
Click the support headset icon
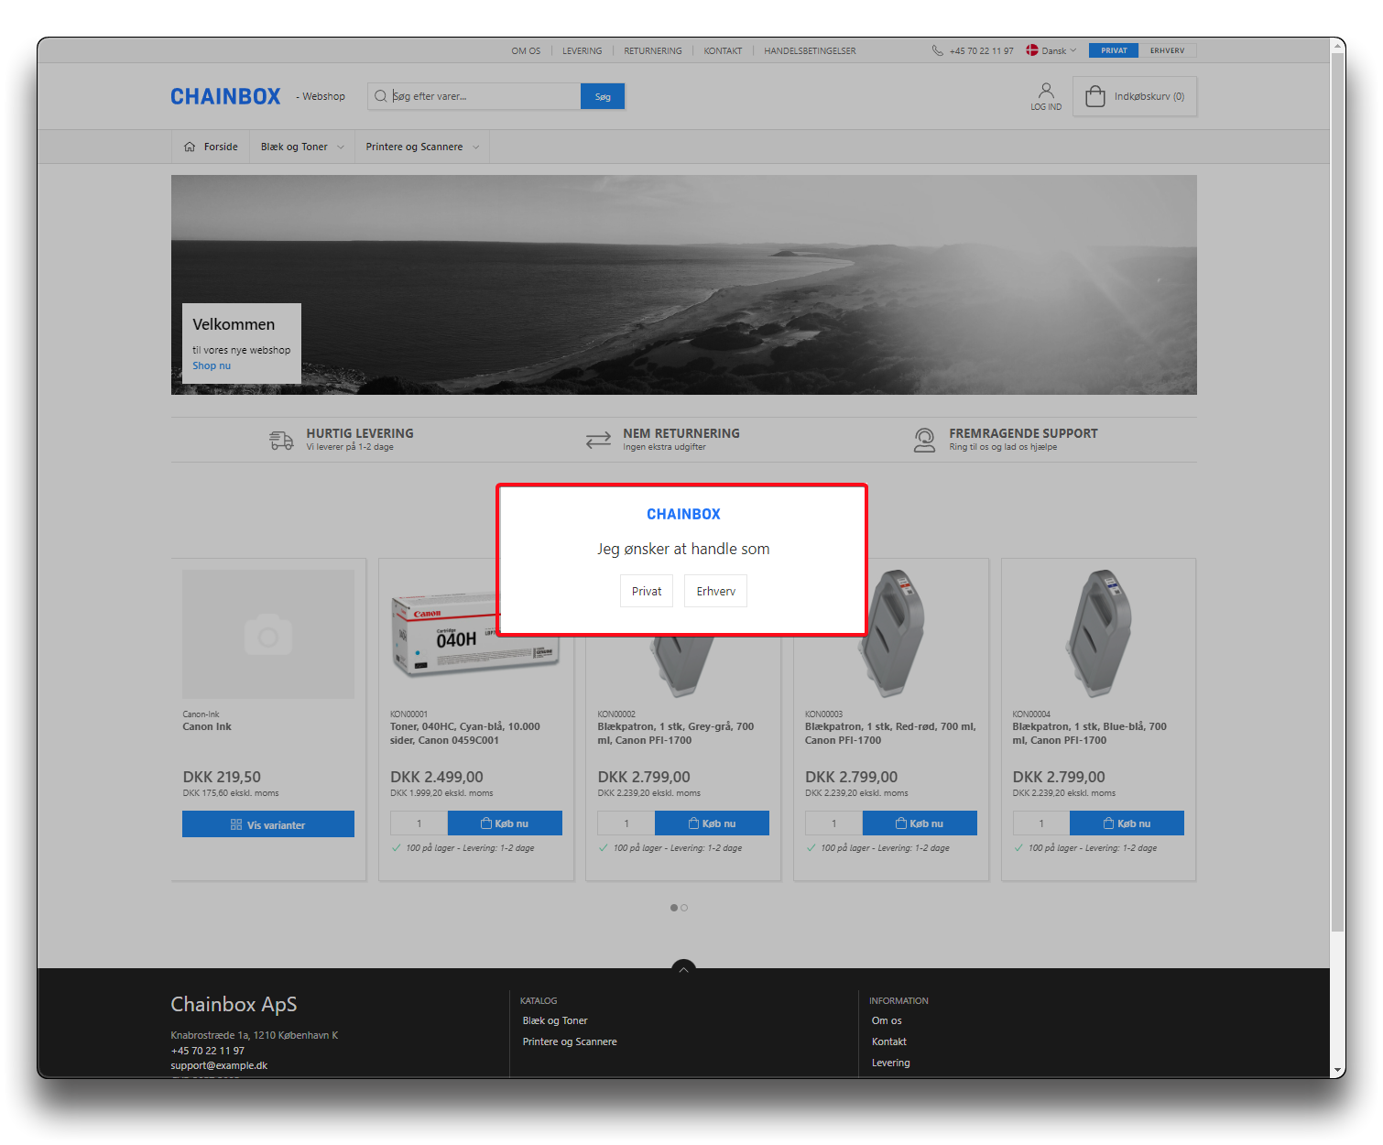(924, 441)
